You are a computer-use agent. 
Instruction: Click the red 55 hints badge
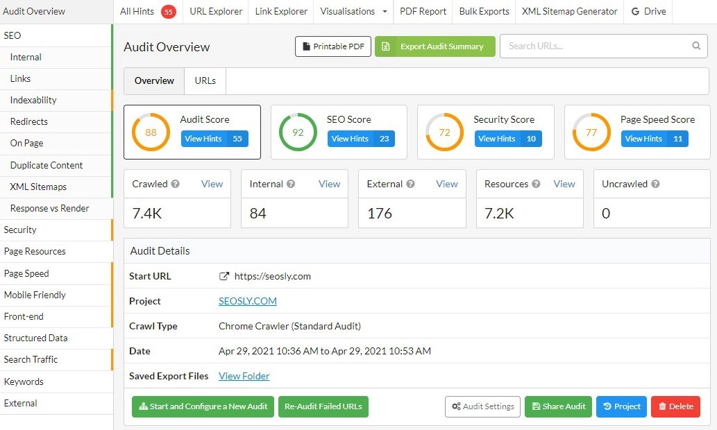[x=168, y=12]
